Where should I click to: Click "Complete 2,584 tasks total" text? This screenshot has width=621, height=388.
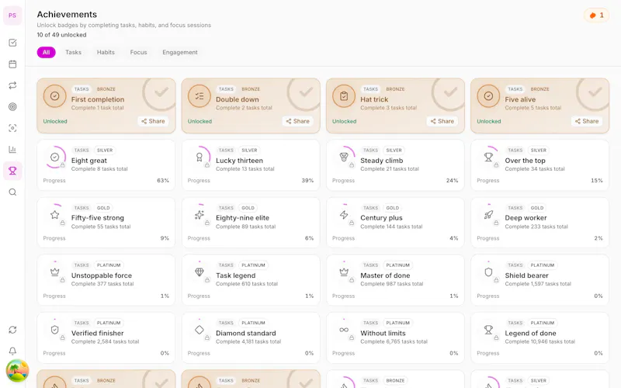(x=105, y=341)
